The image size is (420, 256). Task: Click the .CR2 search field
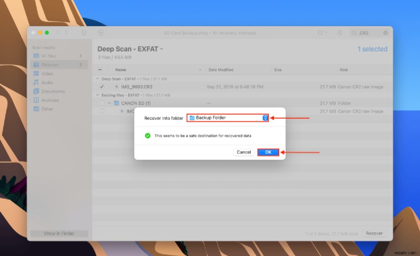[x=370, y=33]
